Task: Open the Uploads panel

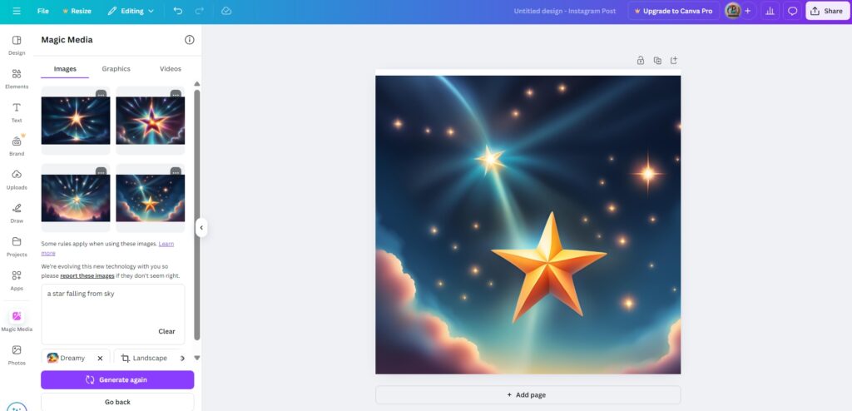Action: 17,179
